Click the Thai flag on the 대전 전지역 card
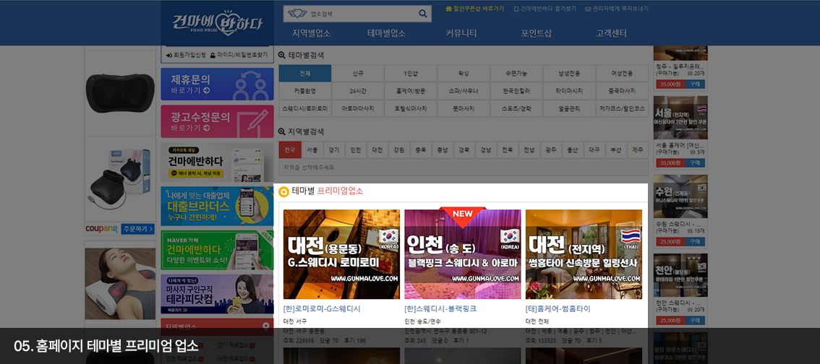Screen dimensions: 820x364 pos(631,236)
